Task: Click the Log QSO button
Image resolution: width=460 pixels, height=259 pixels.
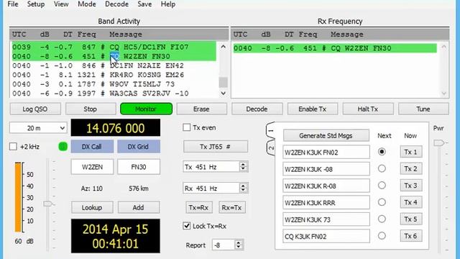Action: click(35, 109)
